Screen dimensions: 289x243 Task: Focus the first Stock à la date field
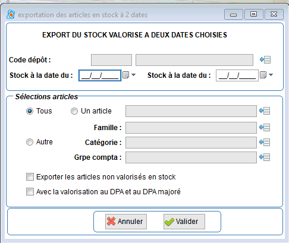point(100,75)
